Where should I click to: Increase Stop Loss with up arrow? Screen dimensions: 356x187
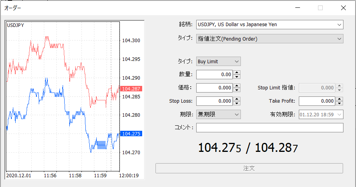[237, 99]
